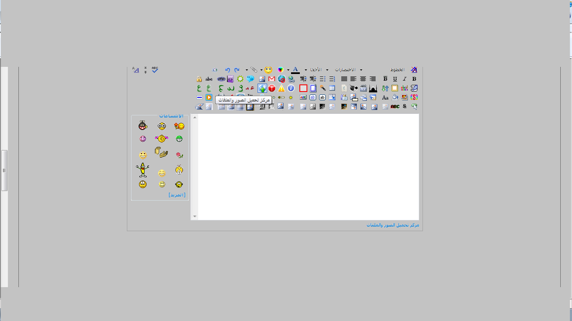Open مركز تحميل الصور والملفات link below editor
The height and width of the screenshot is (321, 572).
[x=392, y=225]
